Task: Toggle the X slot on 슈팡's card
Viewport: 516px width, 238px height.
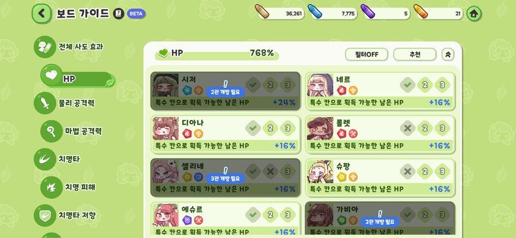Action: (x=408, y=171)
